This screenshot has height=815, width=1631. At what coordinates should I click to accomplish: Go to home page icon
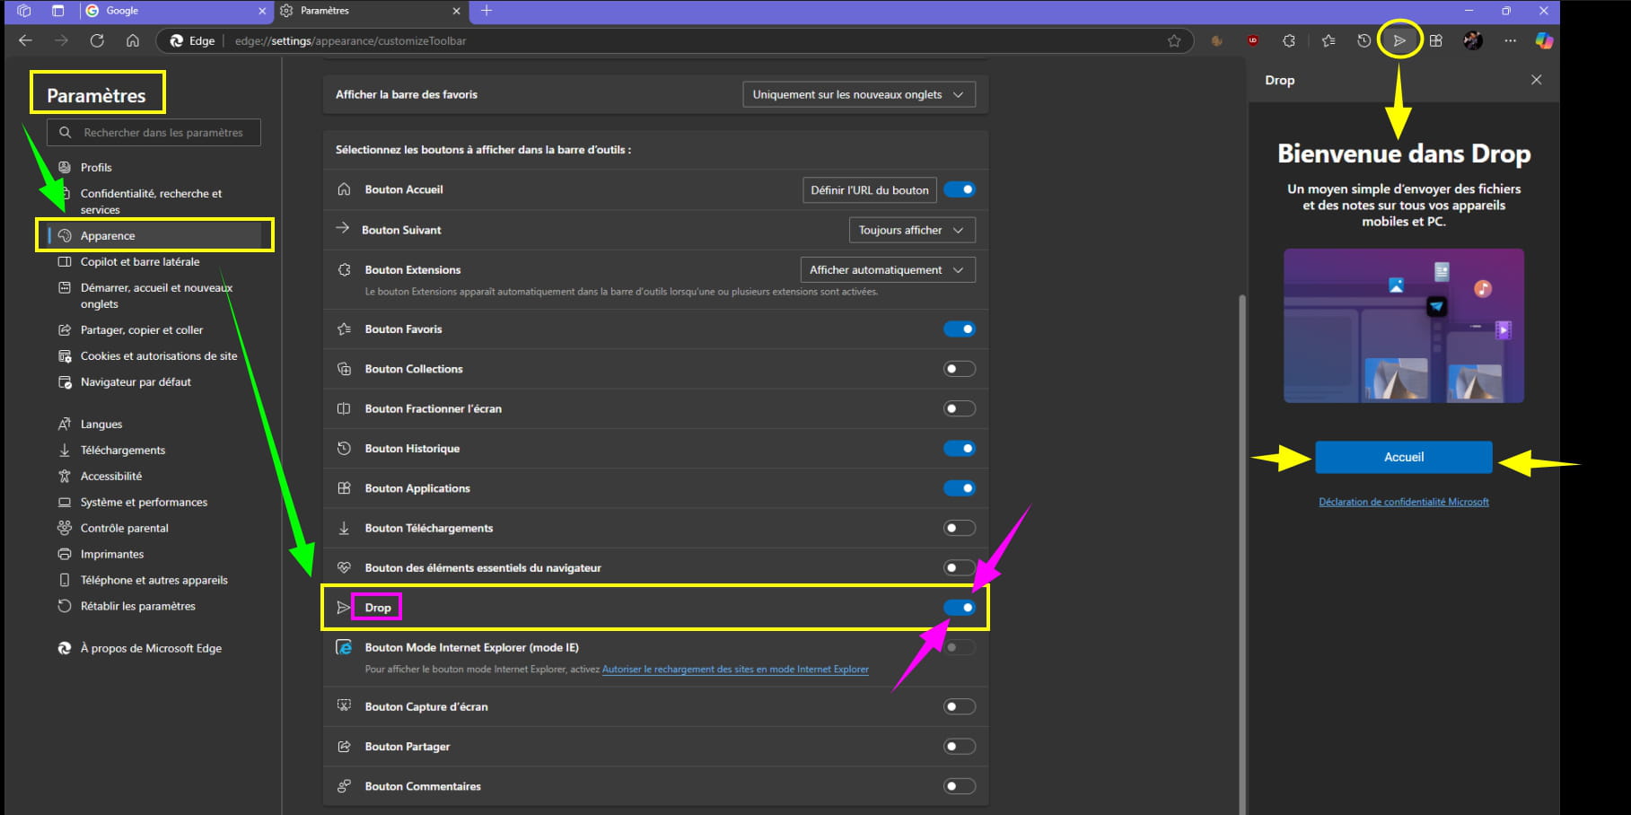pyautogui.click(x=133, y=40)
